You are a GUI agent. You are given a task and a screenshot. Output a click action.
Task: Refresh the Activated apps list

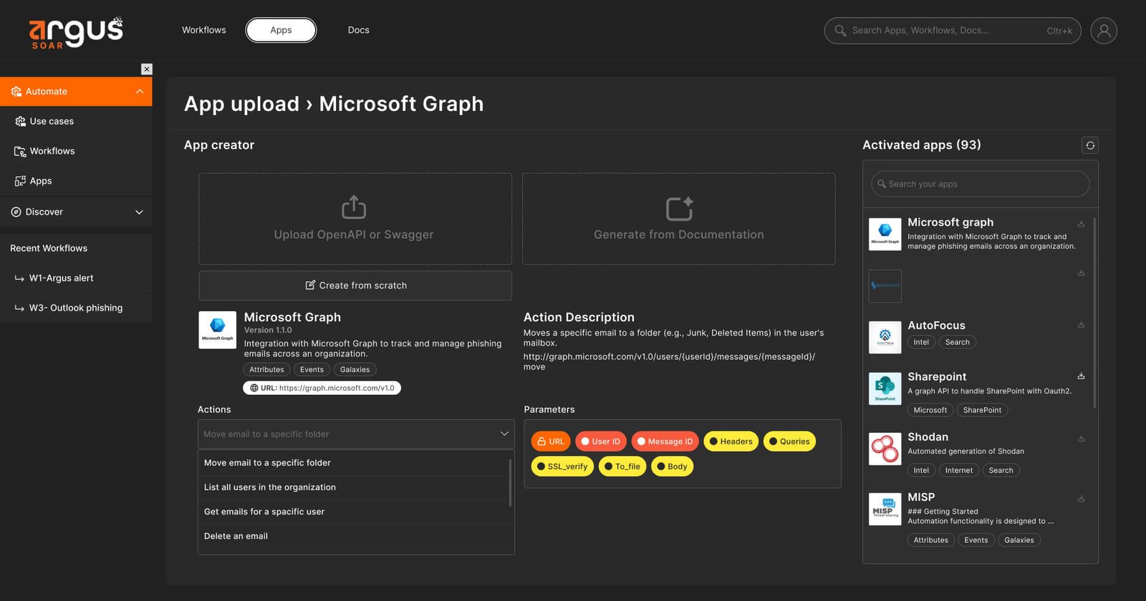[1090, 145]
